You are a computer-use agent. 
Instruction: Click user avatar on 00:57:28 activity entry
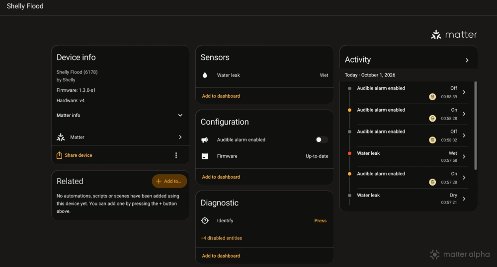[432, 182]
